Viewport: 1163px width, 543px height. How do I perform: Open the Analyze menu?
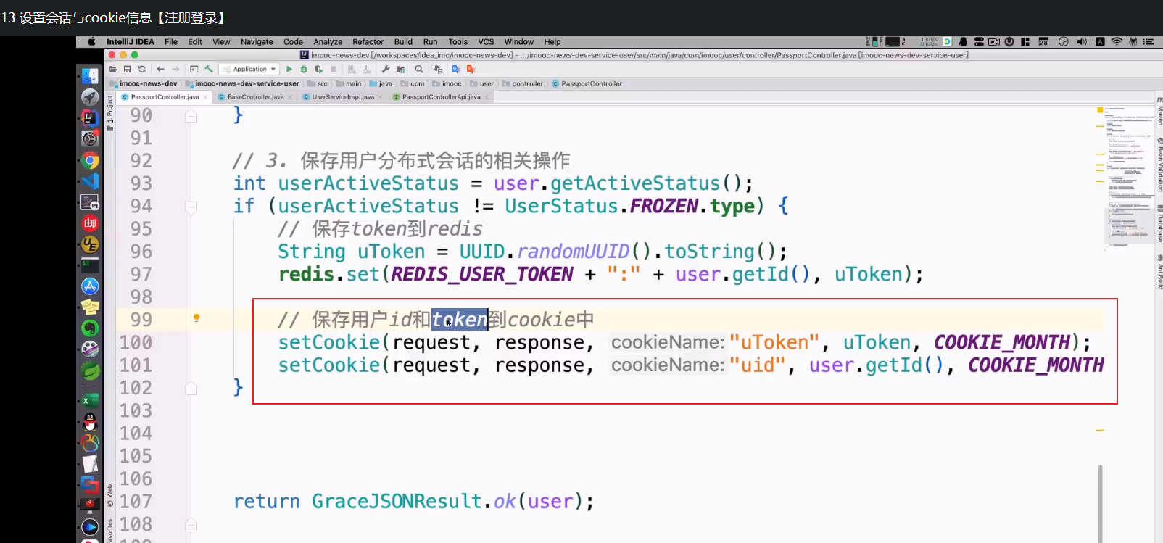tap(328, 42)
